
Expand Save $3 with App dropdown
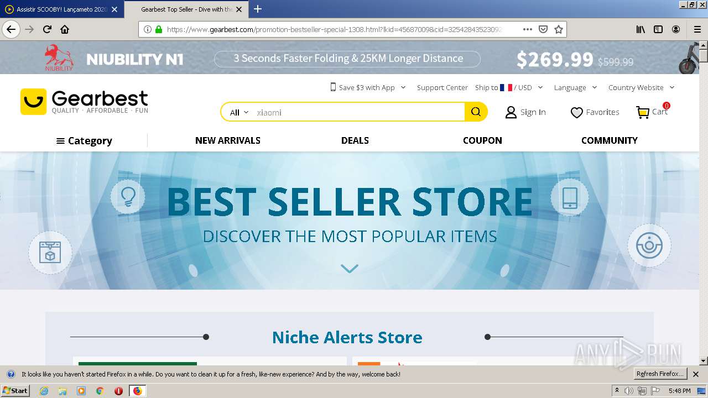pyautogui.click(x=368, y=87)
